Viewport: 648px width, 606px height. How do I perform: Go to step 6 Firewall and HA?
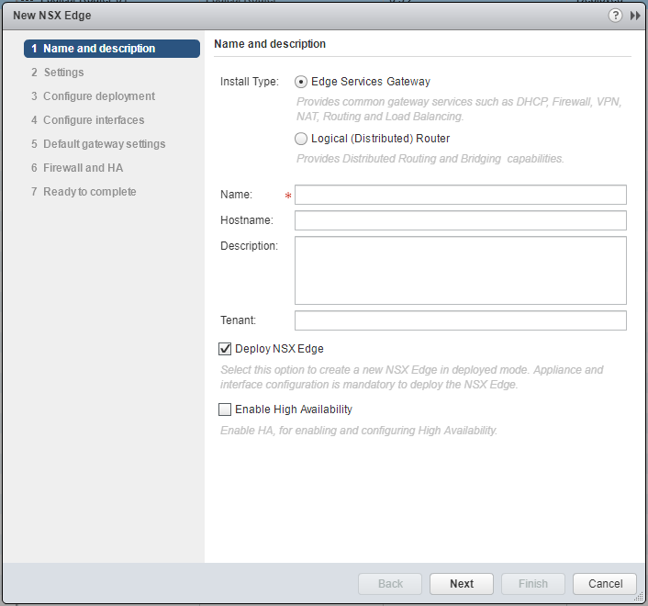pos(83,168)
